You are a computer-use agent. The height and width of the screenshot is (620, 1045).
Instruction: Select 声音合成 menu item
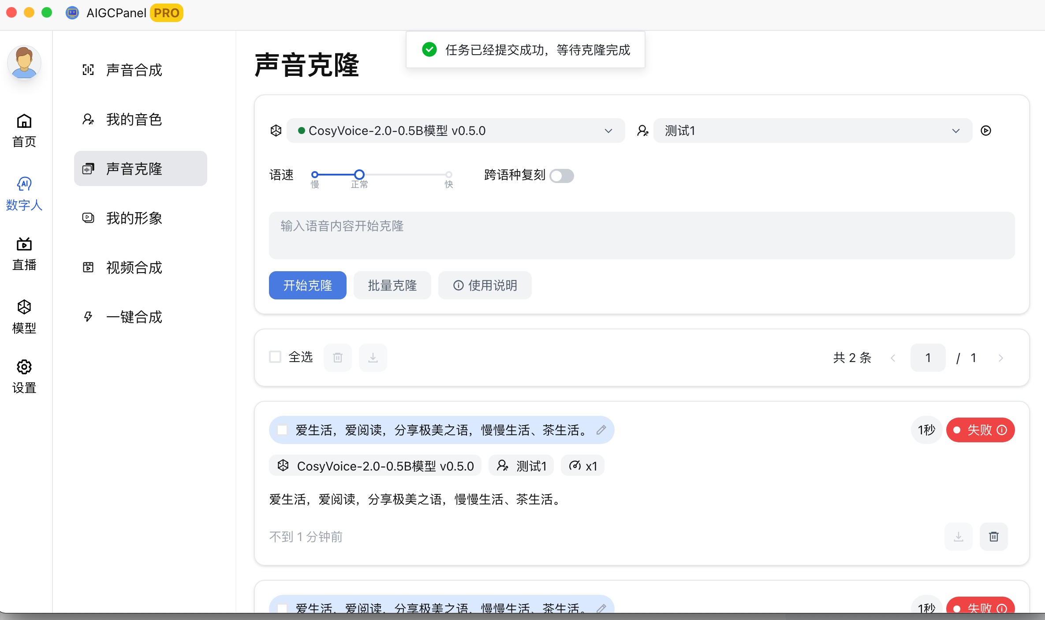click(140, 70)
